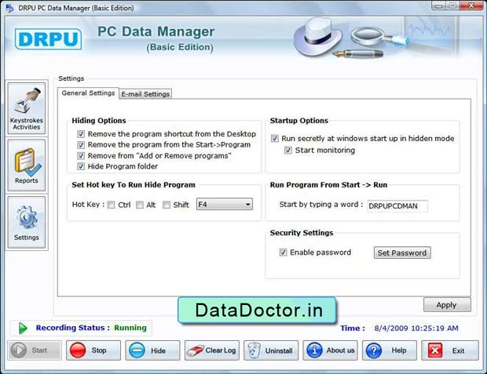Image resolution: width=487 pixels, height=374 pixels.
Task: Click the DRPUPCDMAN start word field
Action: (397, 206)
